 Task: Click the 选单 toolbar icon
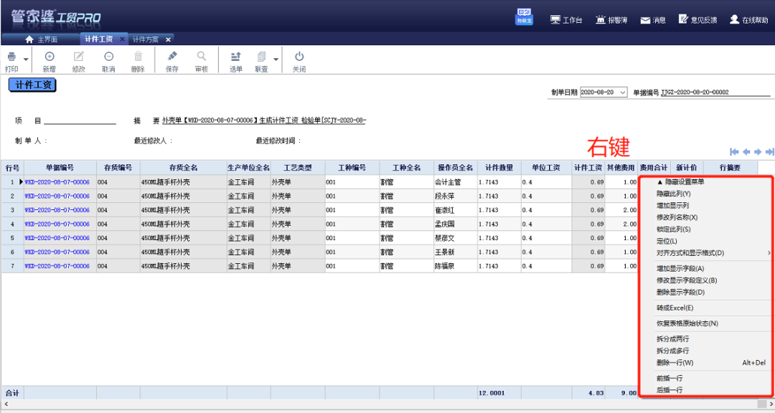(x=236, y=57)
